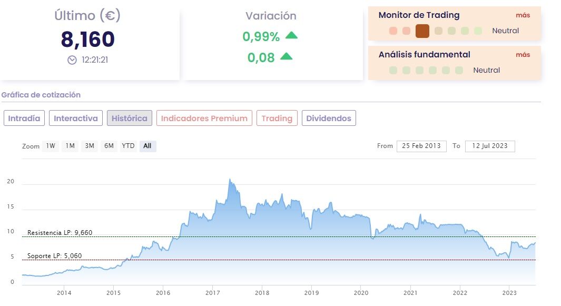Click the Resistencia LP 9,660 line label
Screen dimensions: 561x306
[x=60, y=233]
